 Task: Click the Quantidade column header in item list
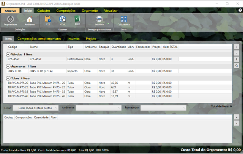pyautogui.click(x=119, y=47)
